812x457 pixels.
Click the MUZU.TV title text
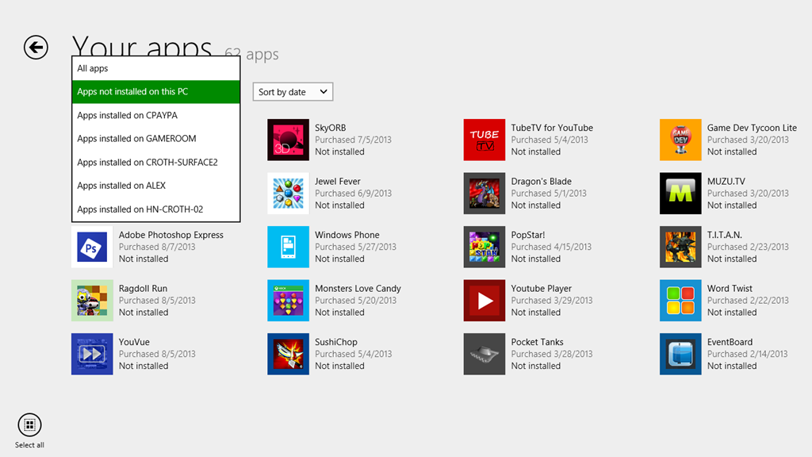pos(726,182)
